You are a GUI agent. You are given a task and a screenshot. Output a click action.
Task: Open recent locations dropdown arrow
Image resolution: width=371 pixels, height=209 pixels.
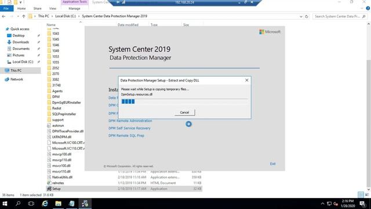[x=18, y=16]
